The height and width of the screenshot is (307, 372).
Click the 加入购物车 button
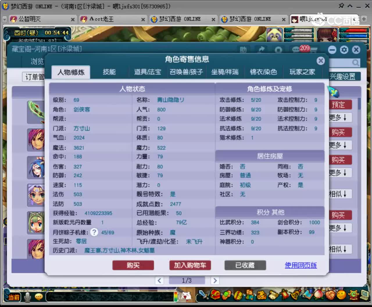click(190, 265)
